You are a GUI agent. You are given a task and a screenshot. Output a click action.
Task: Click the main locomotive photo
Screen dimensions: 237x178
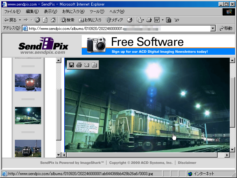(x=147, y=105)
